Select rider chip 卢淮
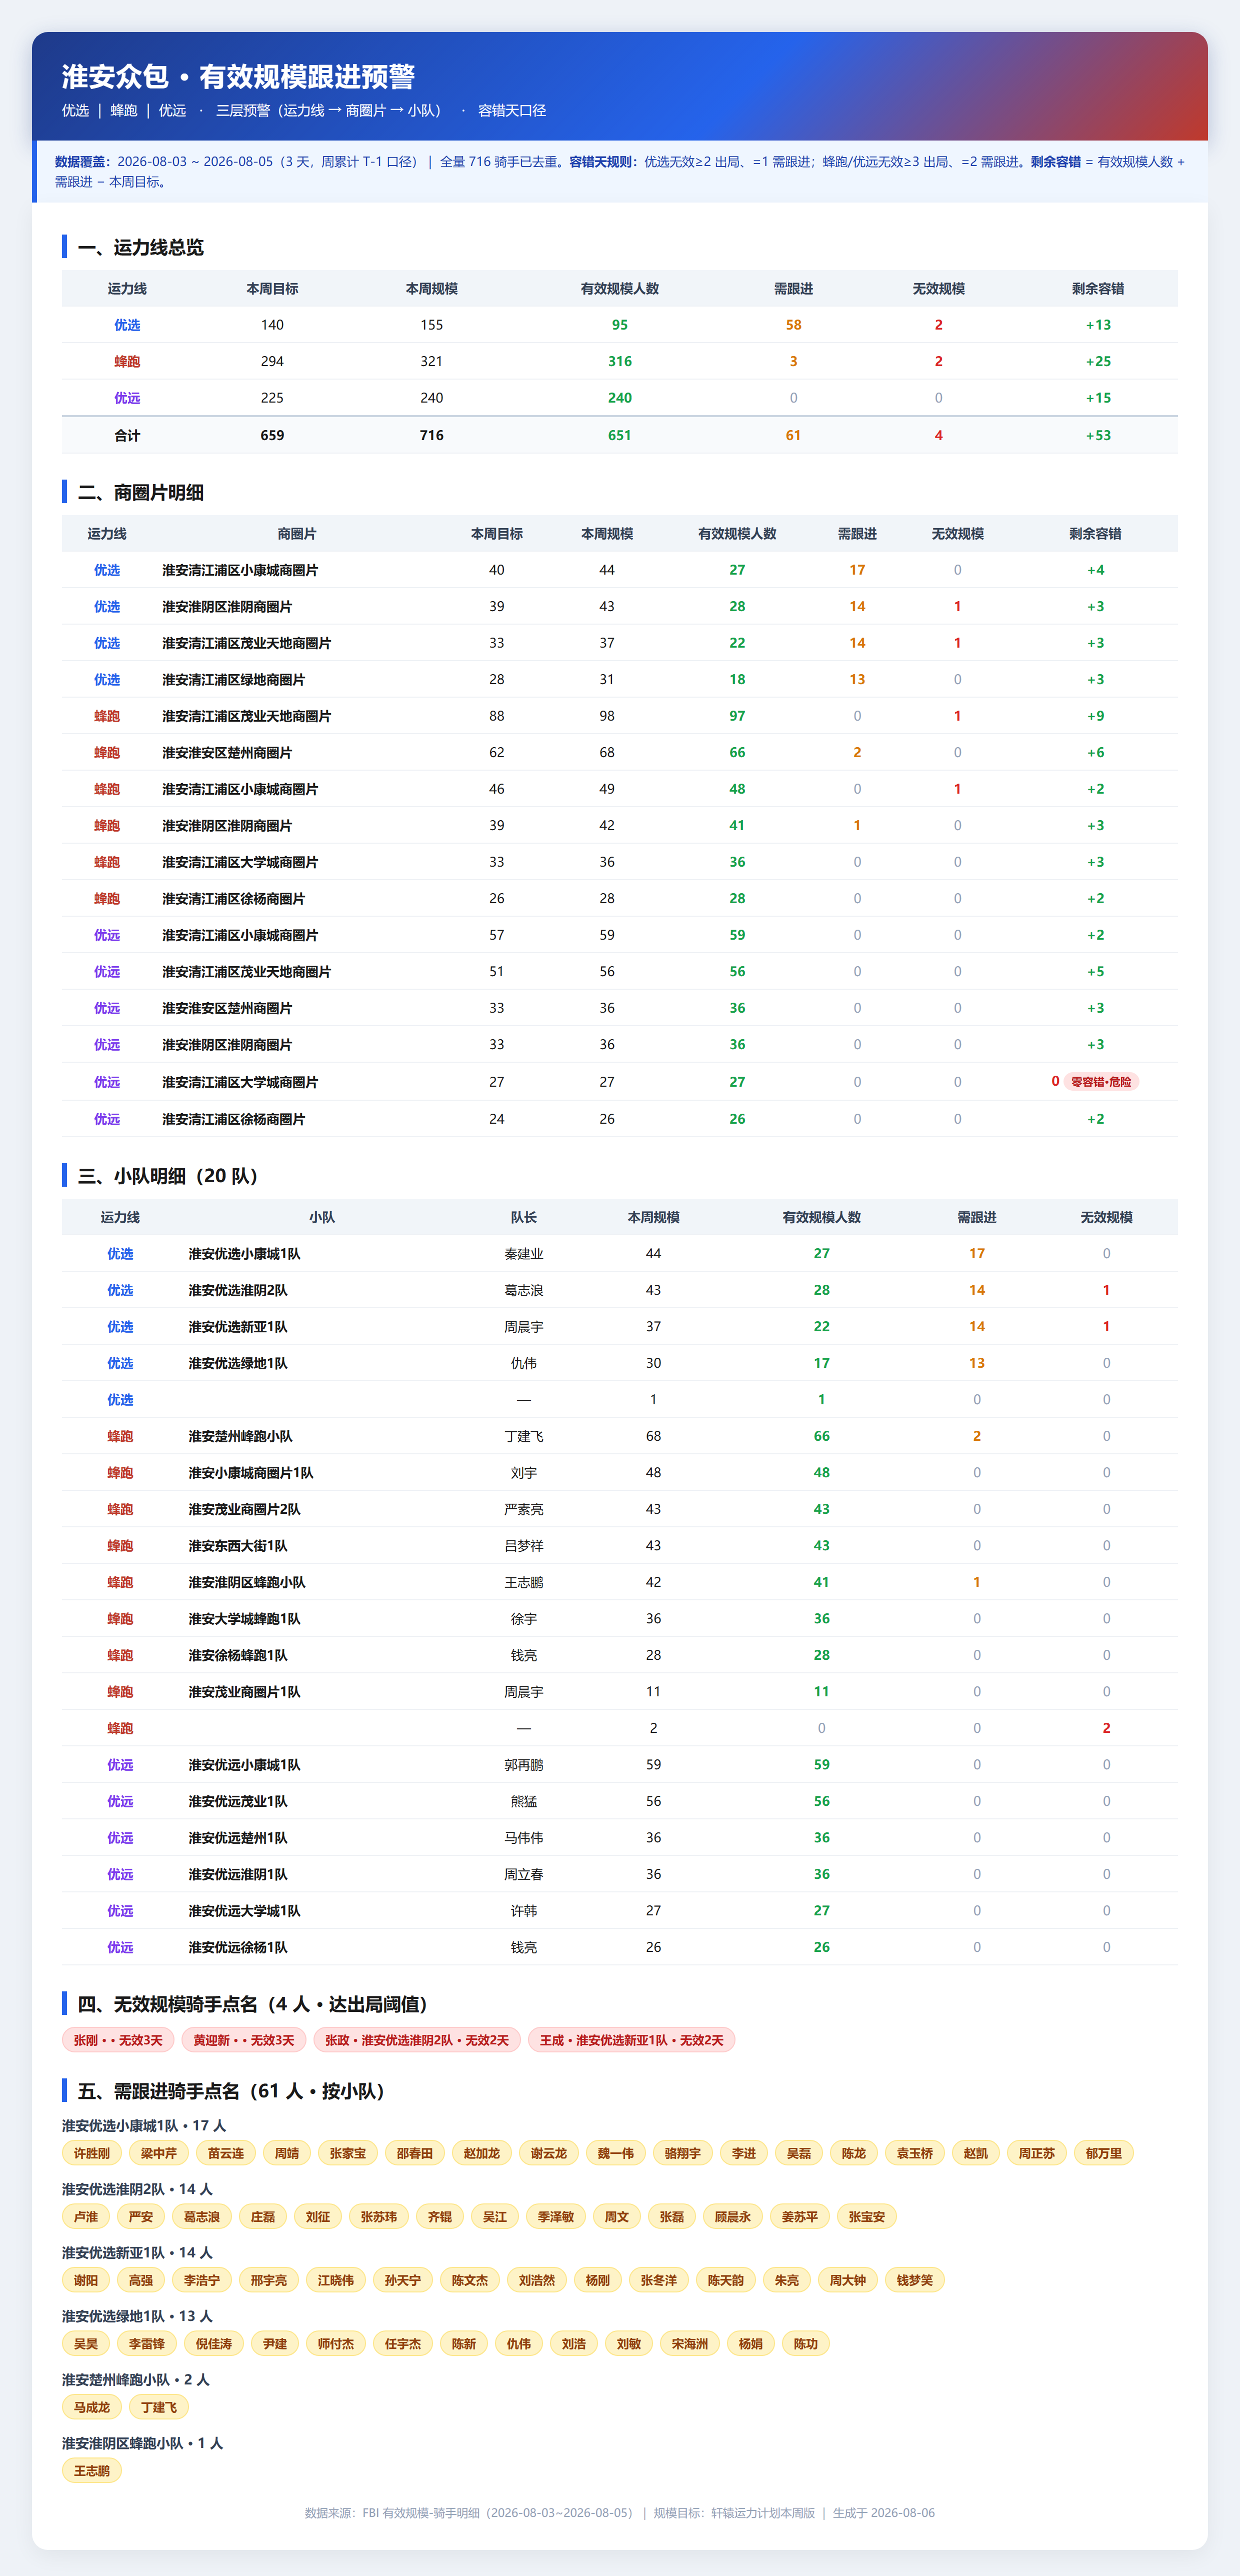The image size is (1240, 2576). tap(86, 2217)
